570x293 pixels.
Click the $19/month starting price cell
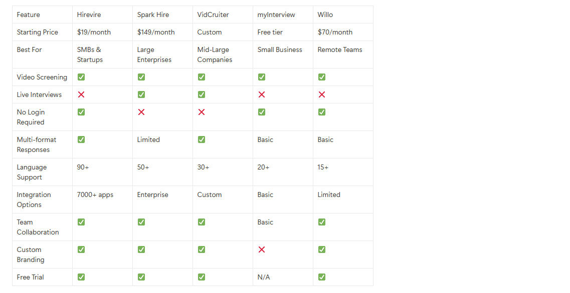point(94,32)
